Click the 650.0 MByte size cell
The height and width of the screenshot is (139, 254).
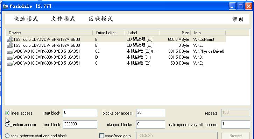pyautogui.click(x=178, y=39)
